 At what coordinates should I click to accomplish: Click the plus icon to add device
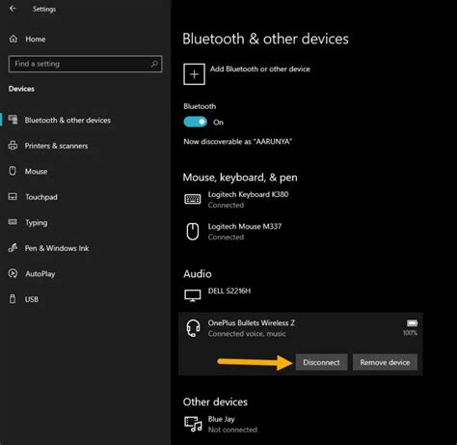[194, 74]
